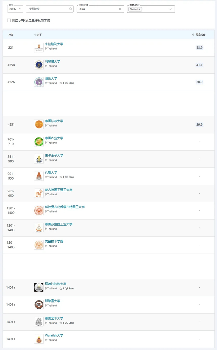
Task: Click the score 41.1 cell
Action: 199,65
